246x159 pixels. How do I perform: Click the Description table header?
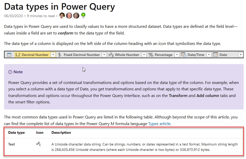[x=61, y=133]
